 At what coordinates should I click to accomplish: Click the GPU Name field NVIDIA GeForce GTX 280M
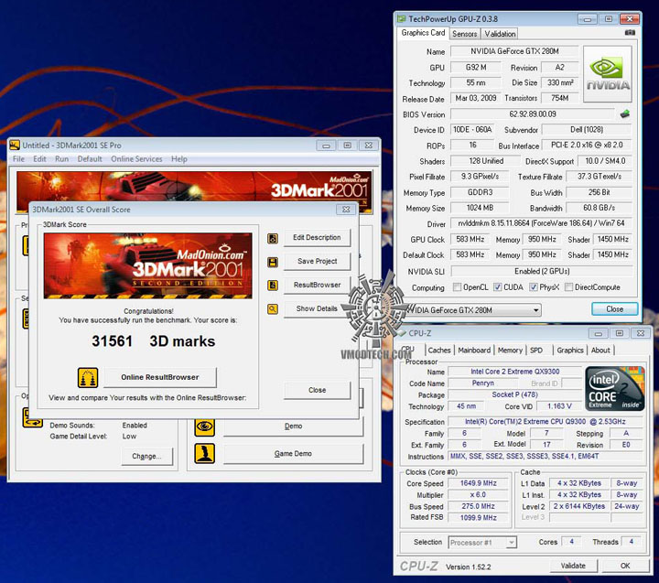[514, 51]
